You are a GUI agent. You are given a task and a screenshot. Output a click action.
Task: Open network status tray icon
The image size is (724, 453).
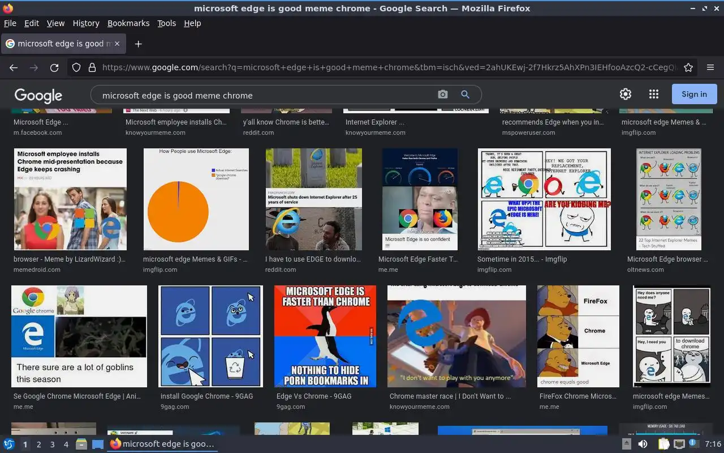(679, 444)
